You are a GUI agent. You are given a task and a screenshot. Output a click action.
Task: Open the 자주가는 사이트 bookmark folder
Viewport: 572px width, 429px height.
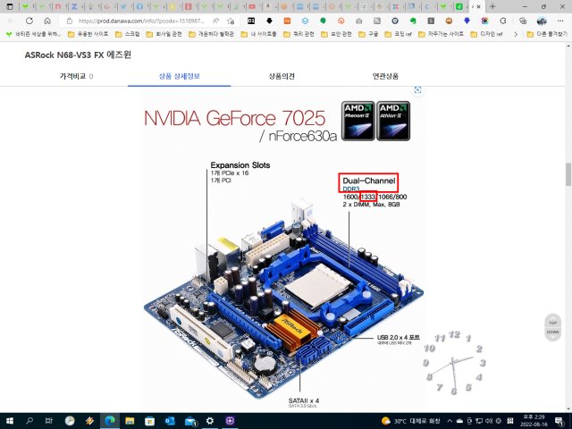coord(441,34)
